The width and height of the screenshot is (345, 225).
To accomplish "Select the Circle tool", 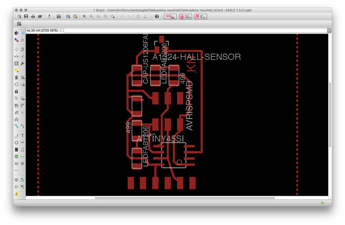I will point(16,143).
